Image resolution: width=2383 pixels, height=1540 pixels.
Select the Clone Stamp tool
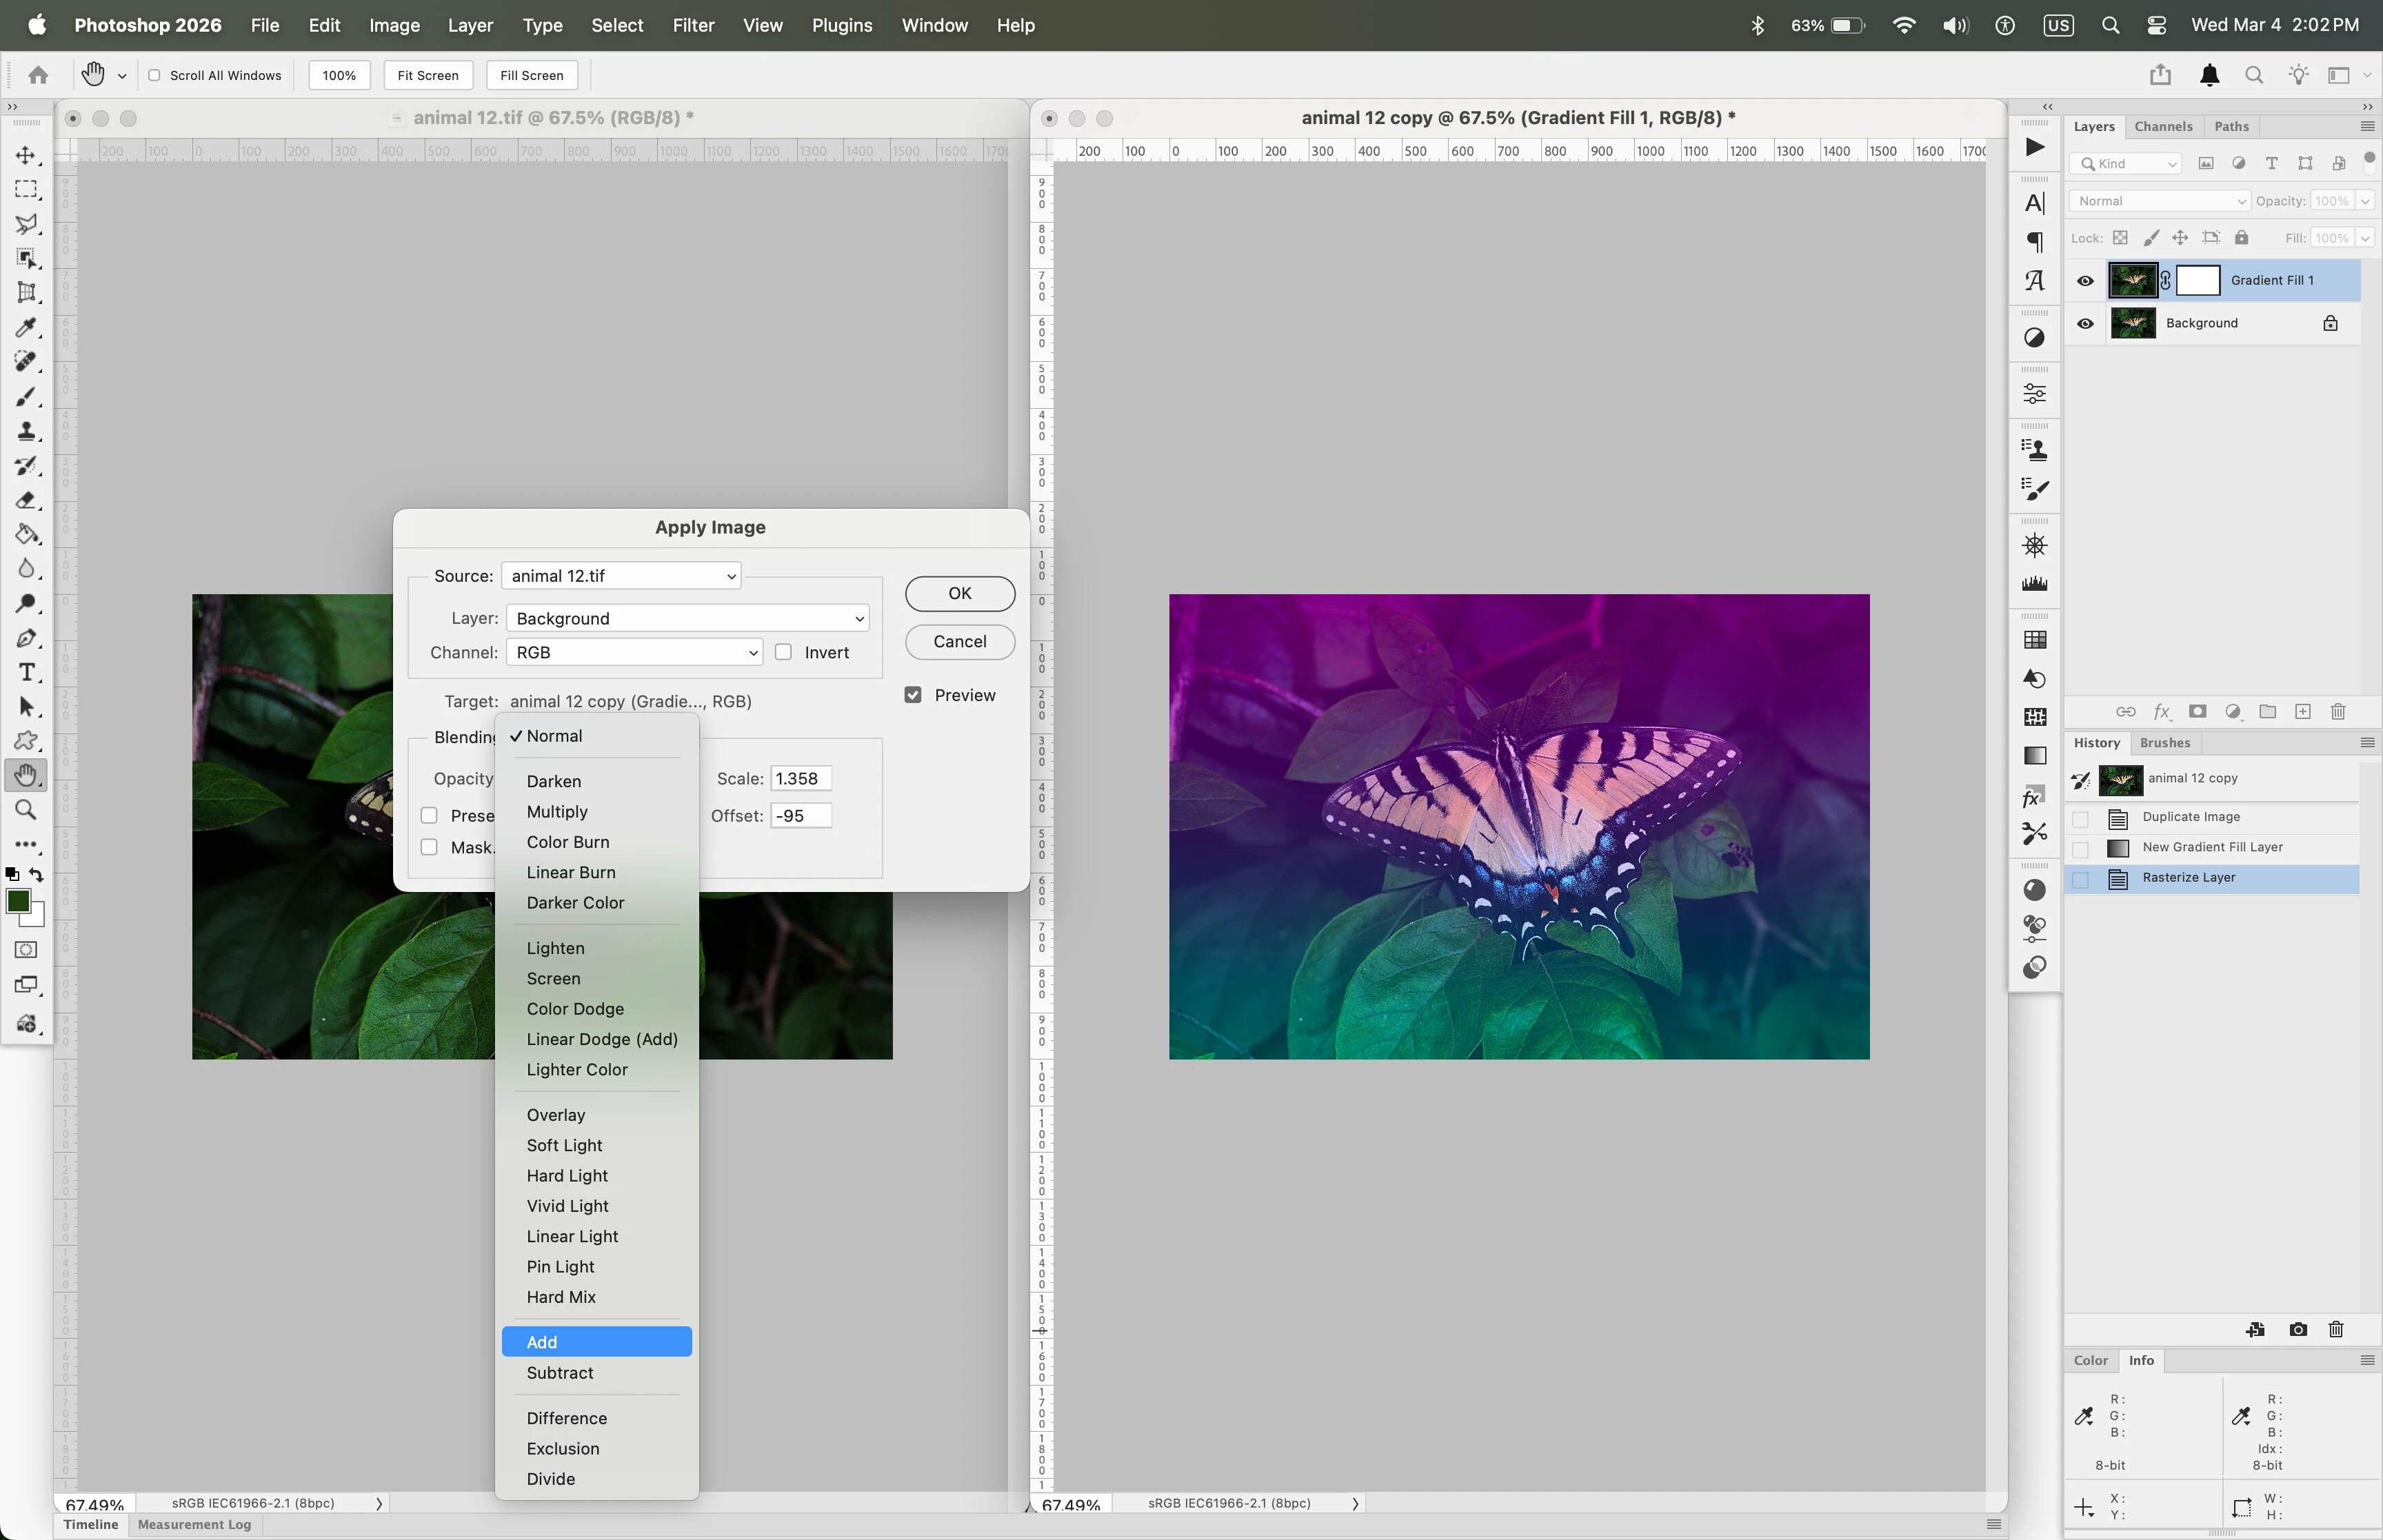(x=26, y=432)
